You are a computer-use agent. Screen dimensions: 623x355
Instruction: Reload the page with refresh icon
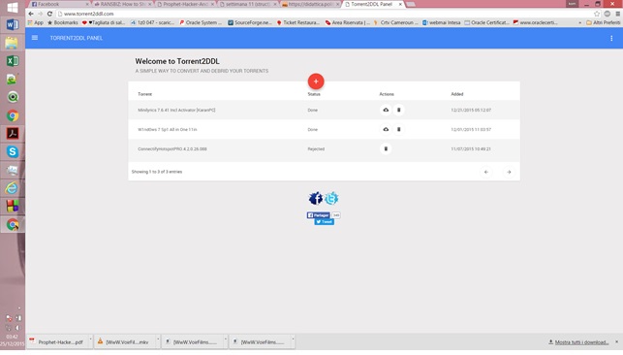tap(49, 14)
